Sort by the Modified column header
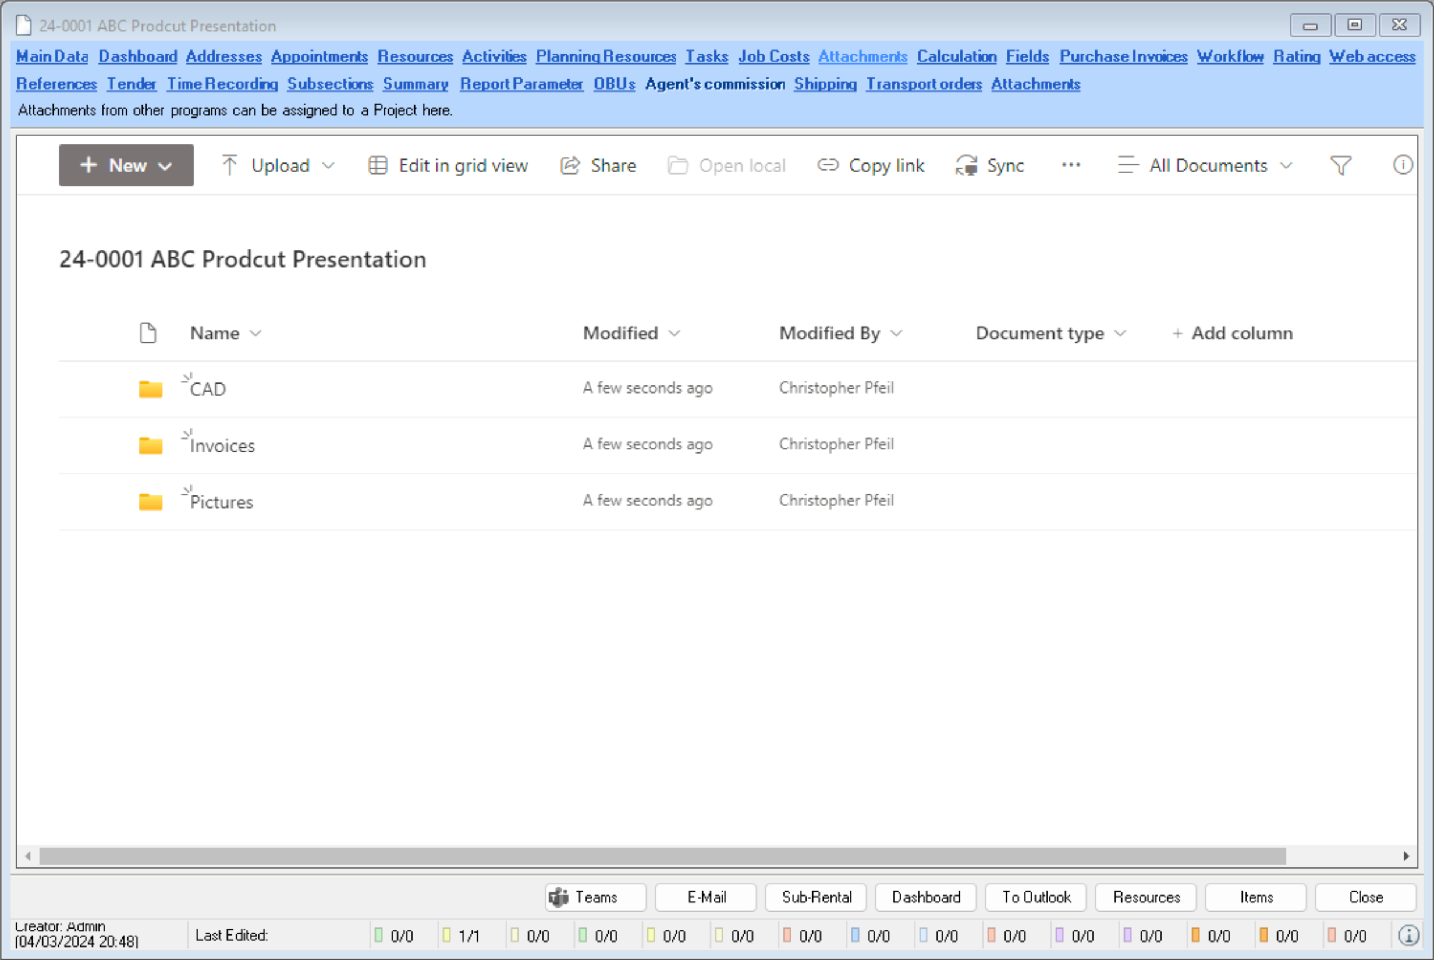Image resolution: width=1434 pixels, height=960 pixels. pyautogui.click(x=620, y=333)
